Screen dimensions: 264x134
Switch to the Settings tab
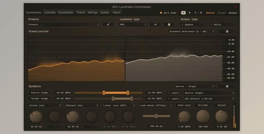point(93,12)
